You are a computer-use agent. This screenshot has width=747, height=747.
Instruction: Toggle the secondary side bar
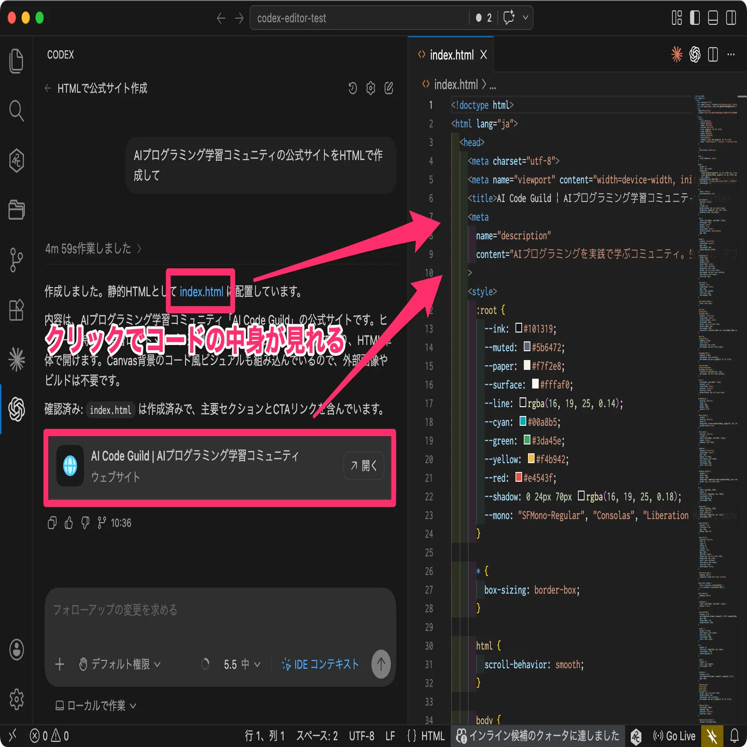pyautogui.click(x=731, y=18)
